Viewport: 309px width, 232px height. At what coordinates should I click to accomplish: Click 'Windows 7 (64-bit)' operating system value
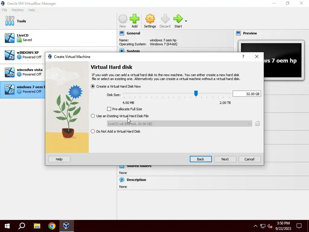pos(163,44)
